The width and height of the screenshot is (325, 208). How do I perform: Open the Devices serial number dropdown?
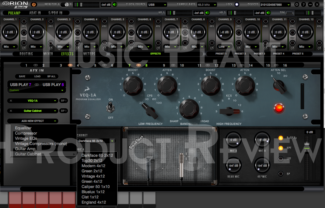pyautogui.click(x=275, y=5)
